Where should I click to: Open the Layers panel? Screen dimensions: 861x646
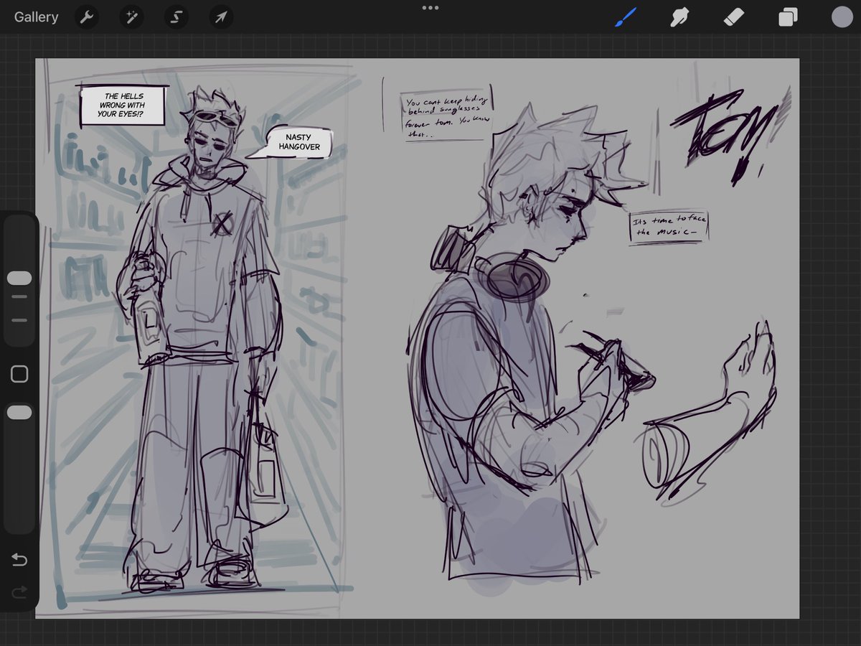click(788, 17)
